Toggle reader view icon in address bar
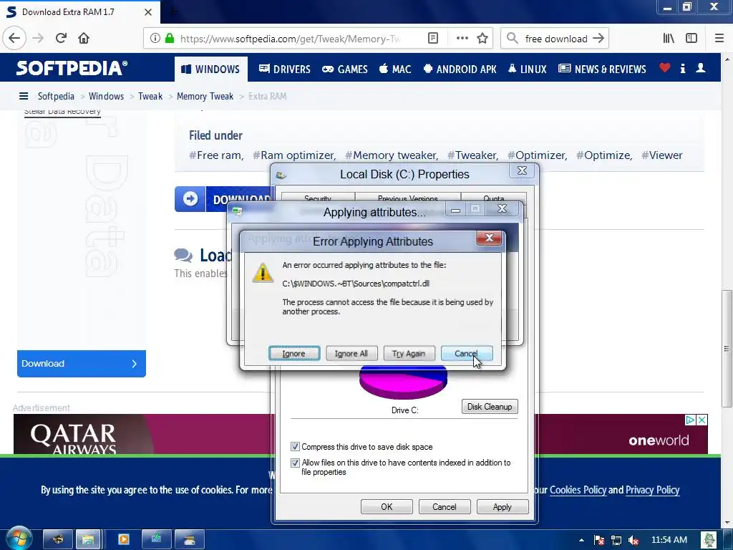Viewport: 733px width, 550px height. pos(433,39)
